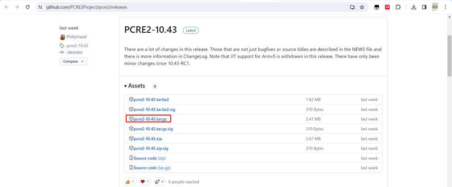Click the 6 people reacted text

(x=184, y=182)
